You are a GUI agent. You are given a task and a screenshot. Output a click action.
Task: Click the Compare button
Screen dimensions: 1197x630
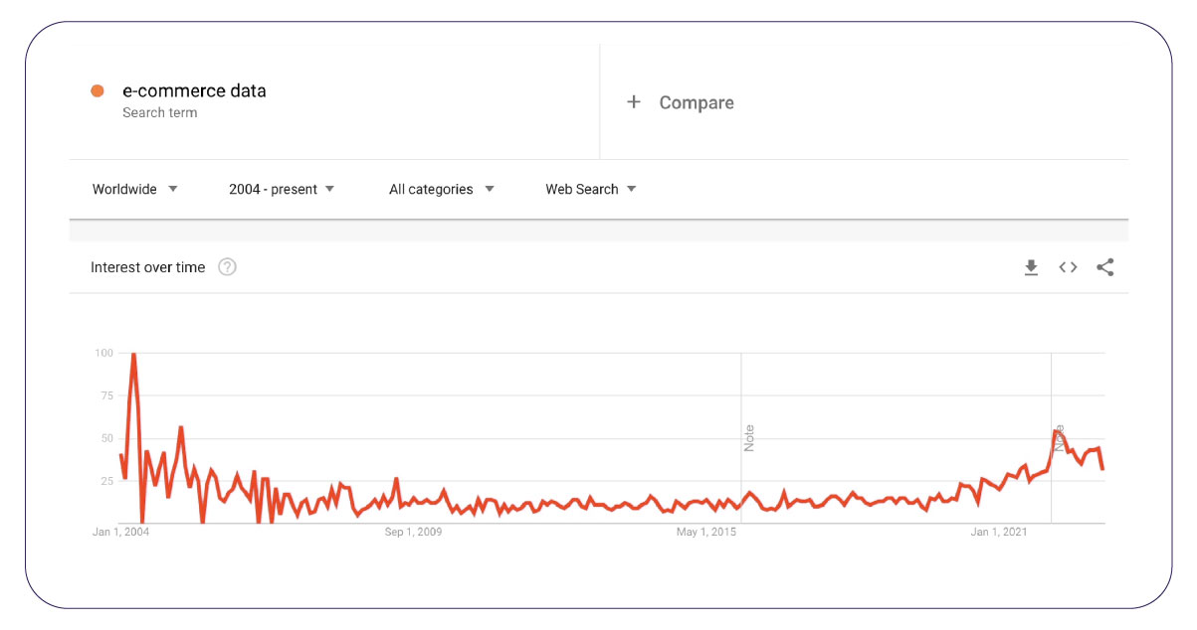click(x=696, y=102)
